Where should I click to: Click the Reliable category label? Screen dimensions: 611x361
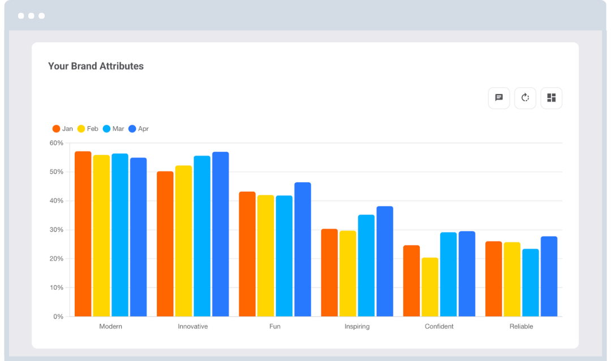coord(521,326)
